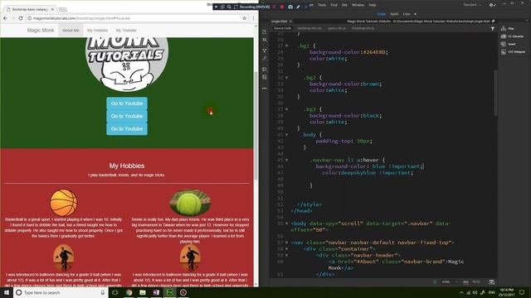Screen dimensions: 531x298
Task: Click the File Management arrows icon
Action: point(265,40)
